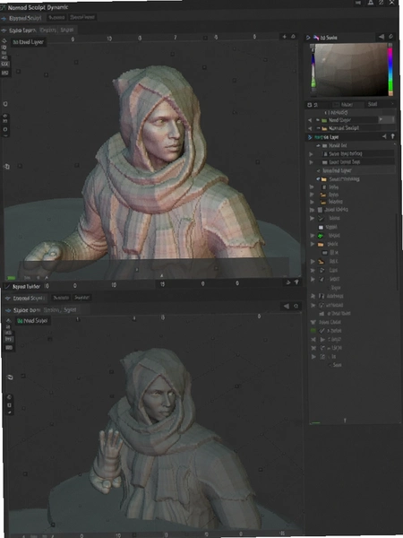Click inside the brown color picker square
This screenshot has width=403, height=538.
click(351, 70)
